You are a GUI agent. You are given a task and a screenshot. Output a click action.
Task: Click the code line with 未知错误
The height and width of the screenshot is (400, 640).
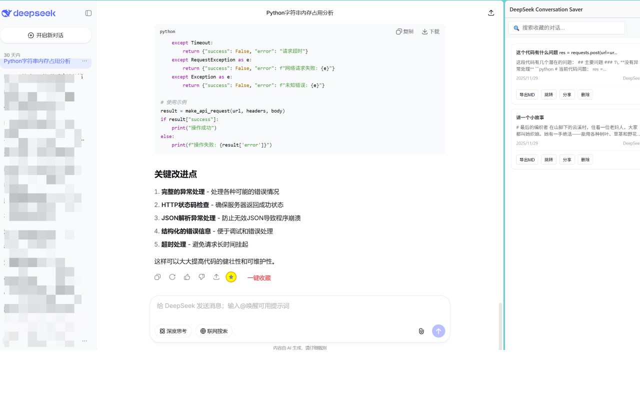tap(253, 85)
